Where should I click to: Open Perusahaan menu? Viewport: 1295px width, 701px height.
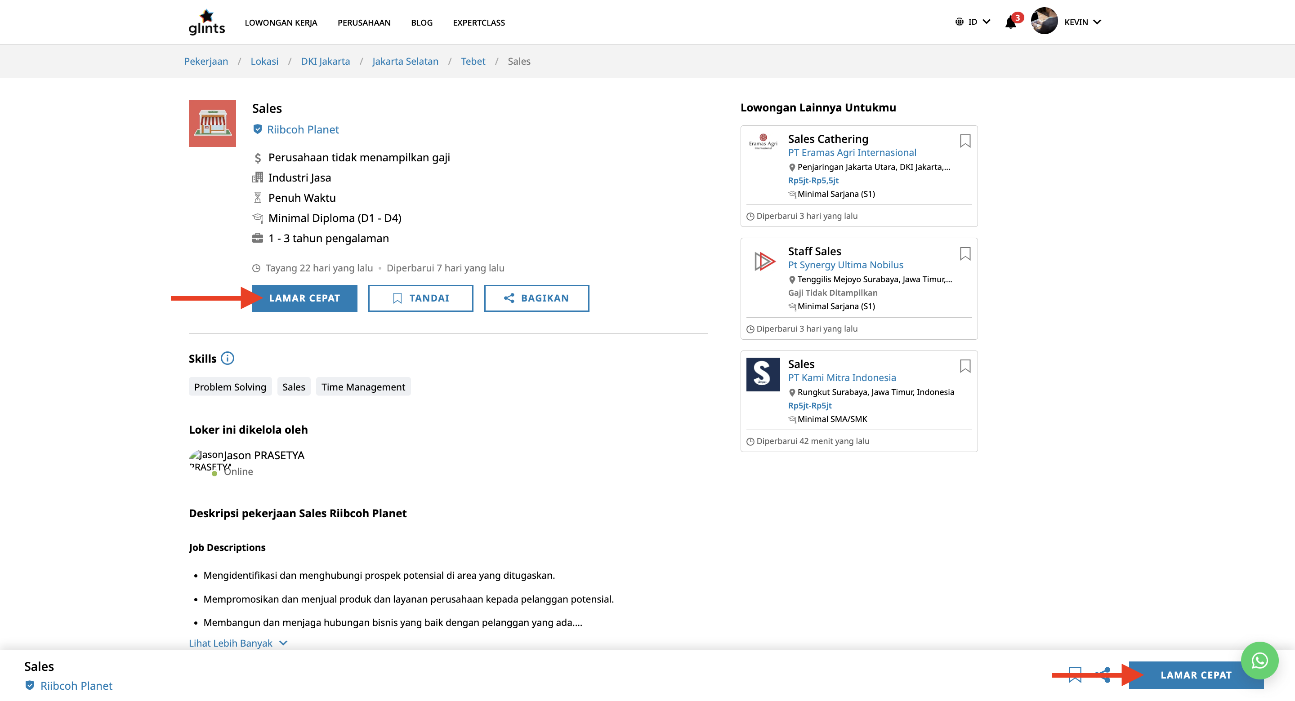[x=364, y=22]
